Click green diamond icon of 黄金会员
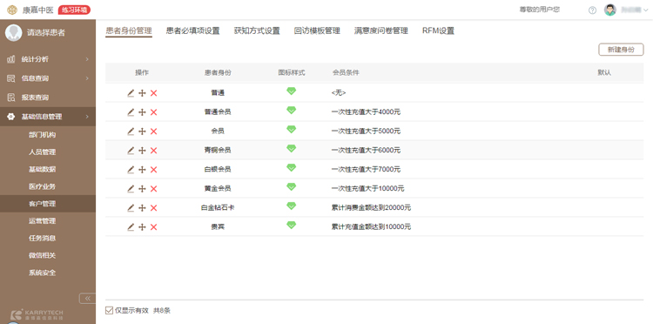Image resolution: width=653 pixels, height=324 pixels. pos(292,186)
